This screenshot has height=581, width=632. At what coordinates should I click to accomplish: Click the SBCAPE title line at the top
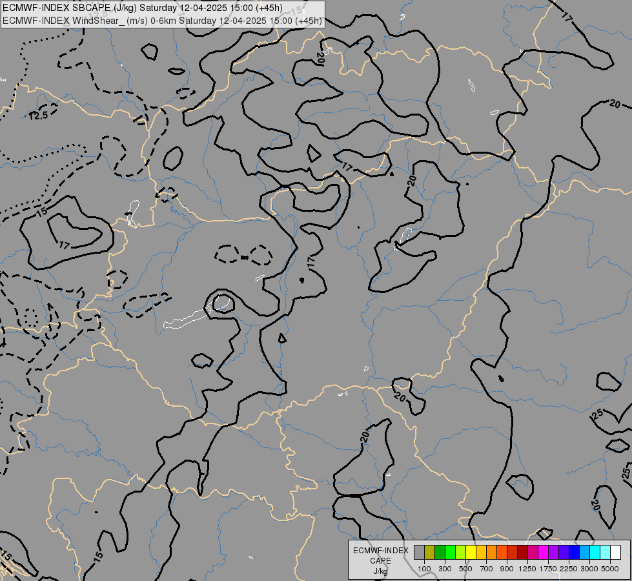[x=143, y=8]
